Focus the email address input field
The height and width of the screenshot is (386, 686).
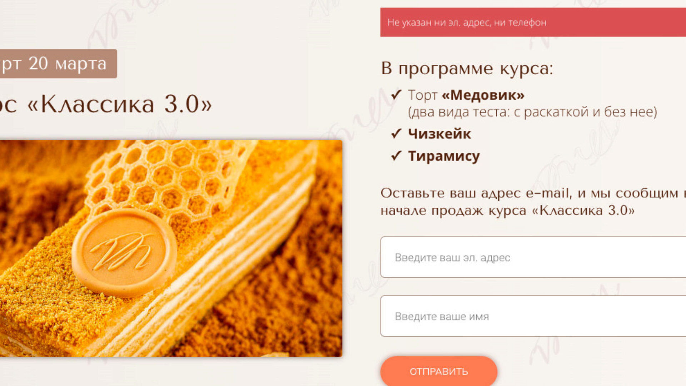(533, 257)
